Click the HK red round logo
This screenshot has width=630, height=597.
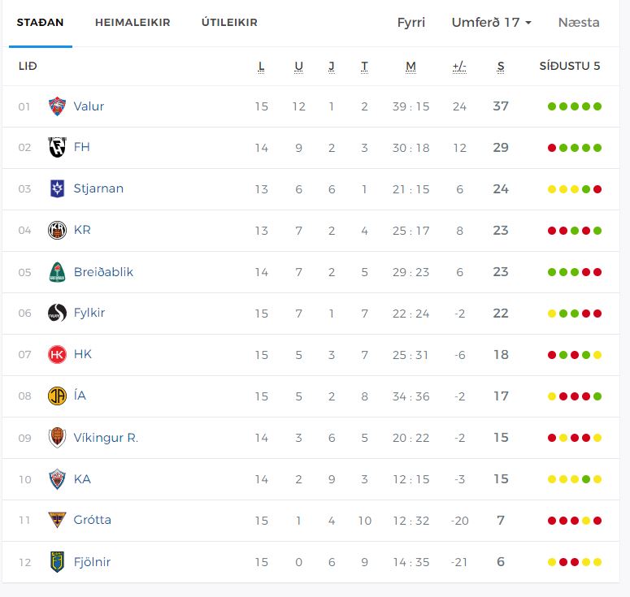coord(57,355)
